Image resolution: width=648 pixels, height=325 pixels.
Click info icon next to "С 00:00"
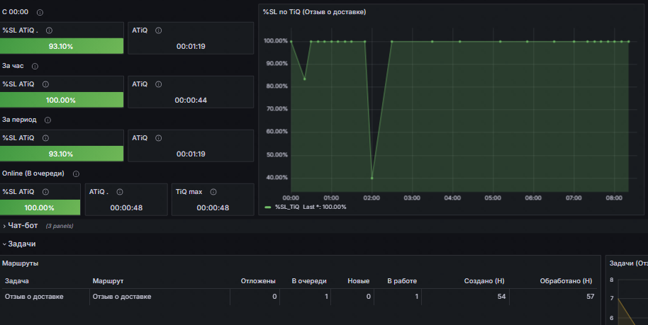point(40,12)
